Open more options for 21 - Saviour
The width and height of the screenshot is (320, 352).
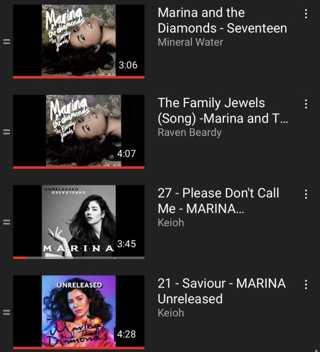(x=306, y=284)
